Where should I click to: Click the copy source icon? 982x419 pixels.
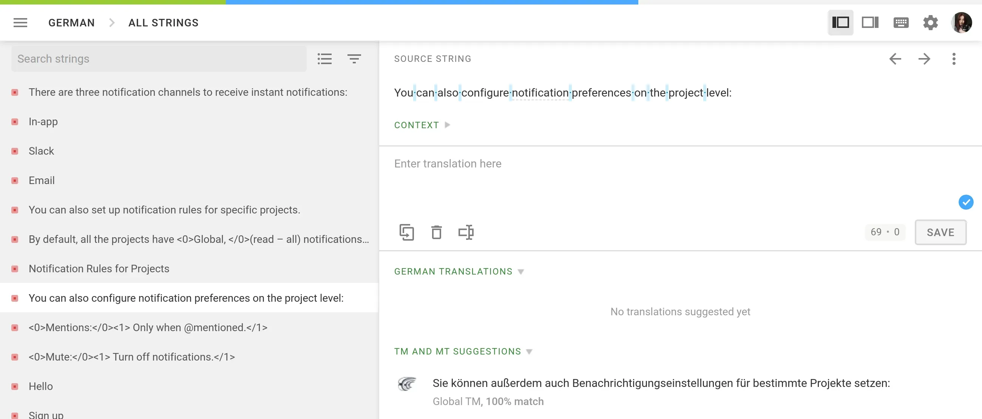click(406, 232)
